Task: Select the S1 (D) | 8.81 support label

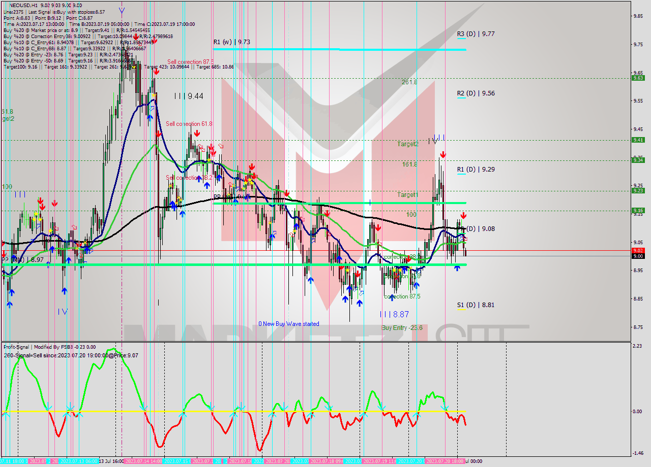Action: click(476, 305)
